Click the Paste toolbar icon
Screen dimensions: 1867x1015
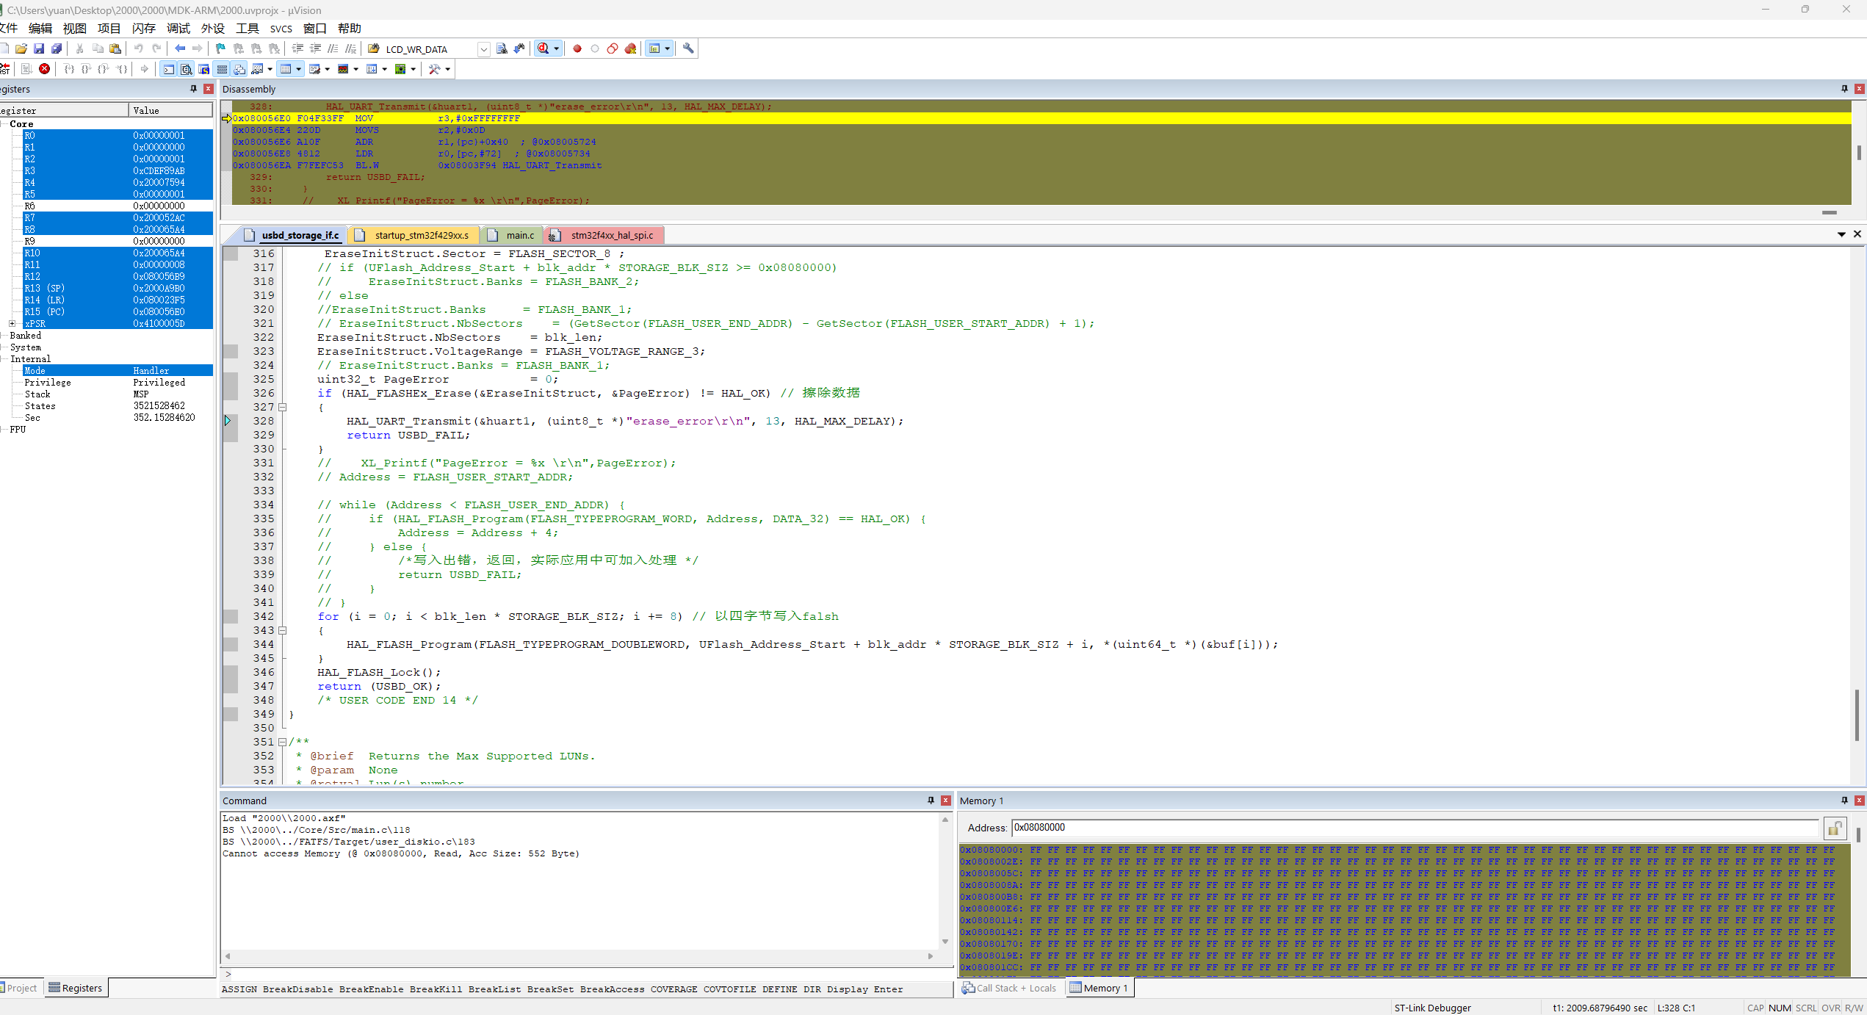click(x=115, y=48)
